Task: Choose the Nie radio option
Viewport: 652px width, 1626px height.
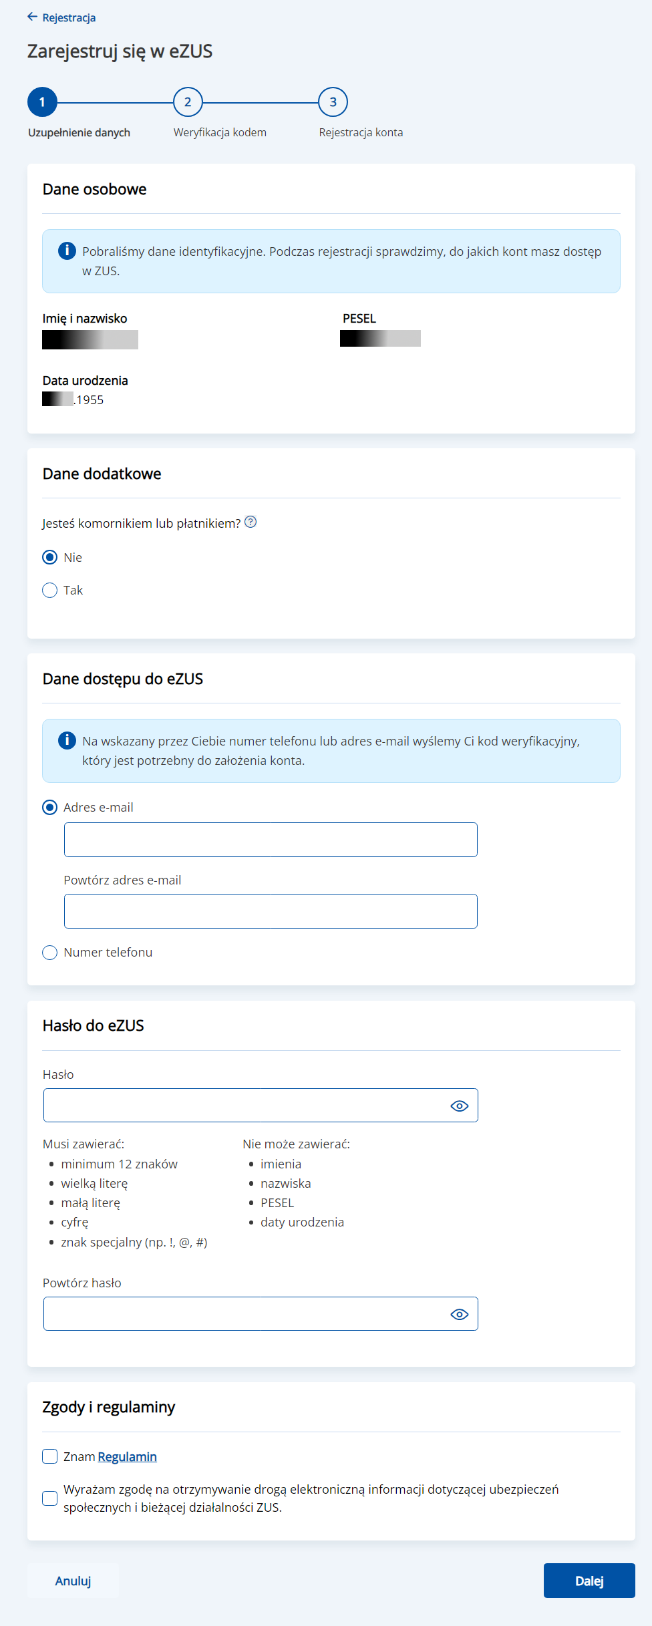Action: [x=49, y=557]
